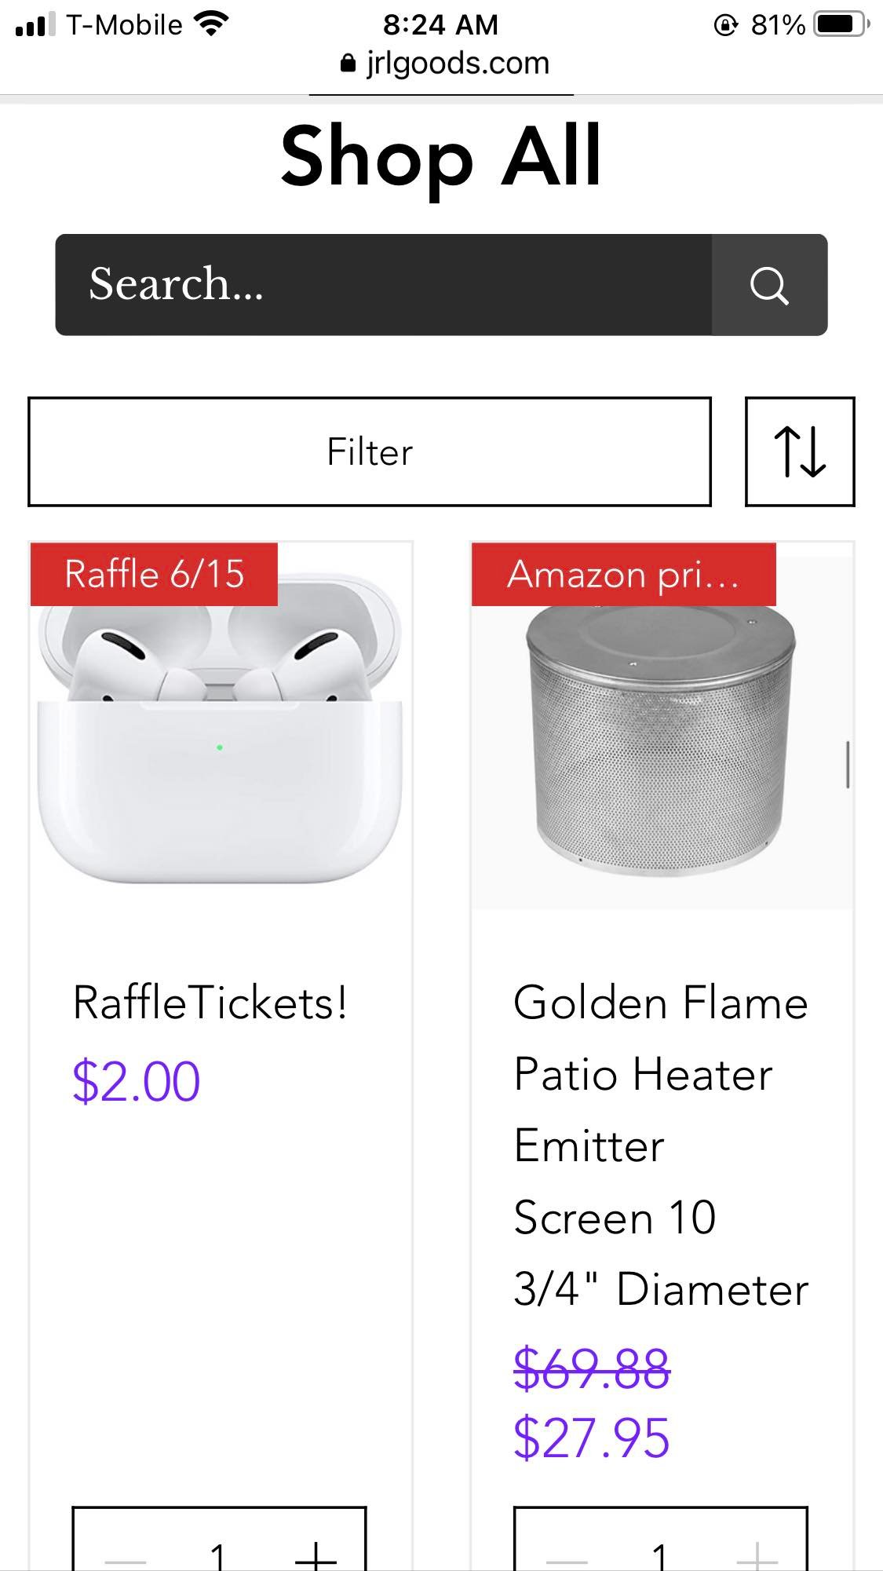This screenshot has height=1571, width=883.
Task: Tap the padlock icon beside jrlgoods.com
Action: click(x=348, y=64)
